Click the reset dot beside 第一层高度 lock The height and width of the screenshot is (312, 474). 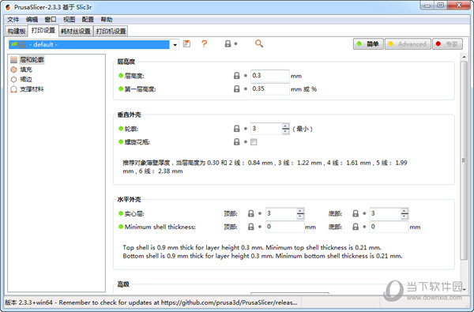(x=246, y=89)
